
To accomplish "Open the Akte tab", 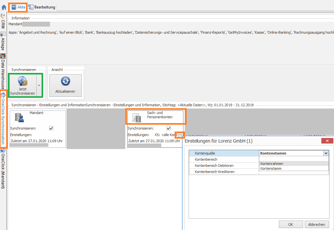I will [18, 7].
